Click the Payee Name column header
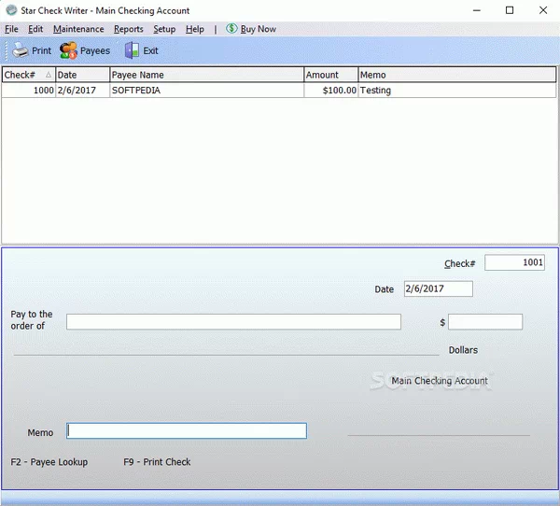560x506 pixels. pyautogui.click(x=205, y=75)
